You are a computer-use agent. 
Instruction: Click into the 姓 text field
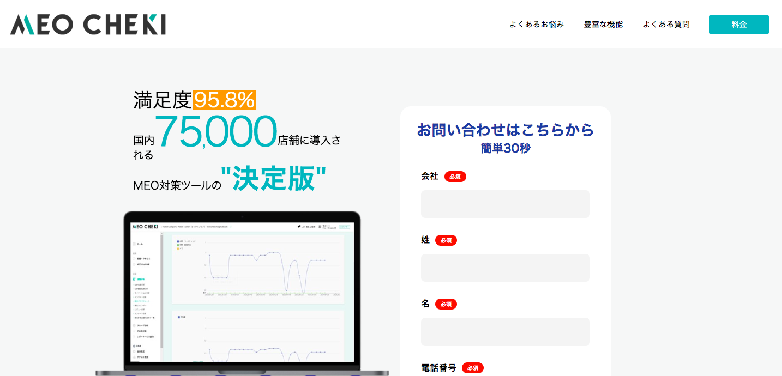pos(506,268)
